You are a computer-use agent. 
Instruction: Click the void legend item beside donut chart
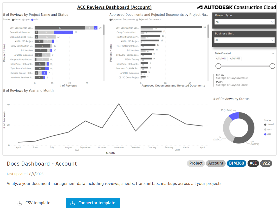coord(268,134)
